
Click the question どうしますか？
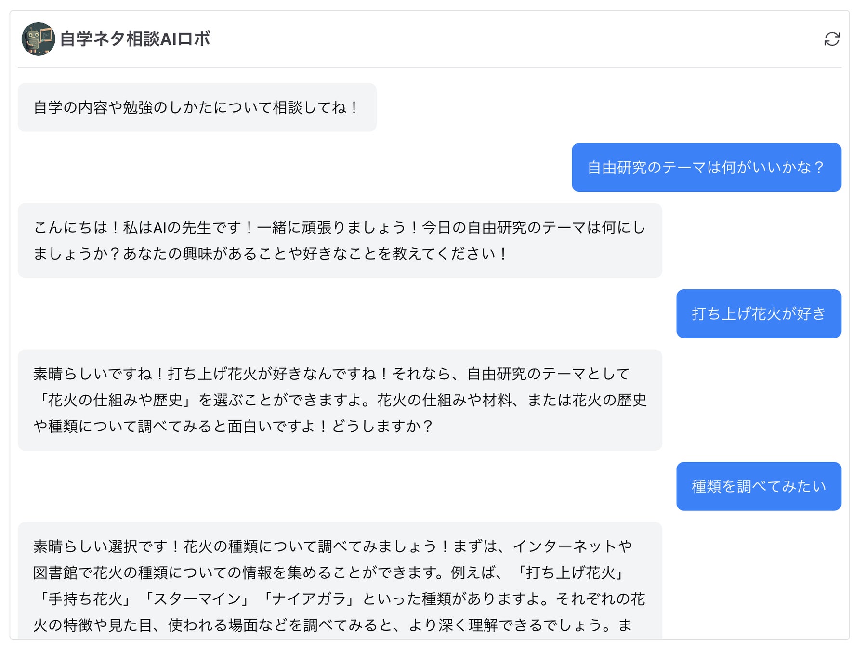383,427
